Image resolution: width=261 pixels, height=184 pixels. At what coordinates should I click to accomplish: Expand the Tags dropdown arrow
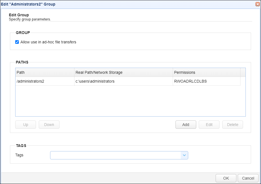coord(184,155)
